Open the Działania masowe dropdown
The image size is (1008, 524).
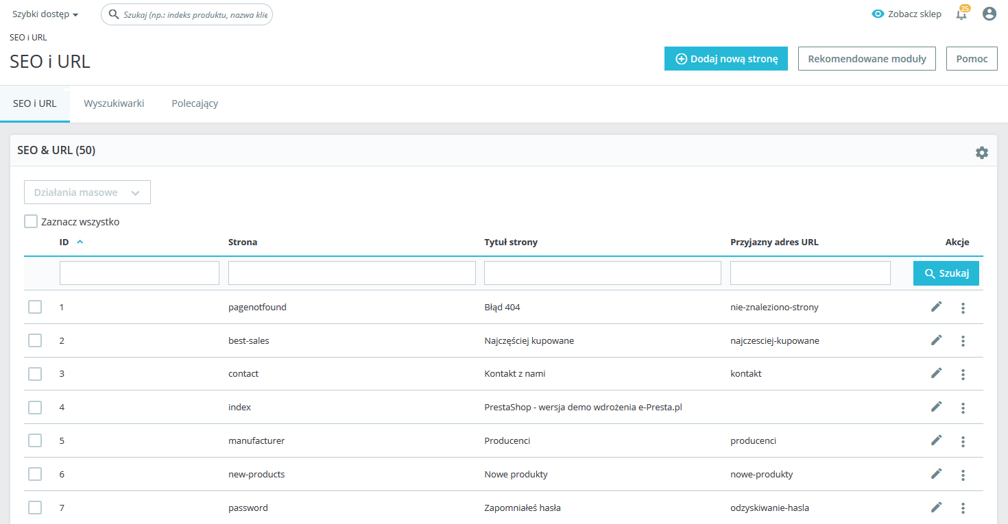[87, 192]
